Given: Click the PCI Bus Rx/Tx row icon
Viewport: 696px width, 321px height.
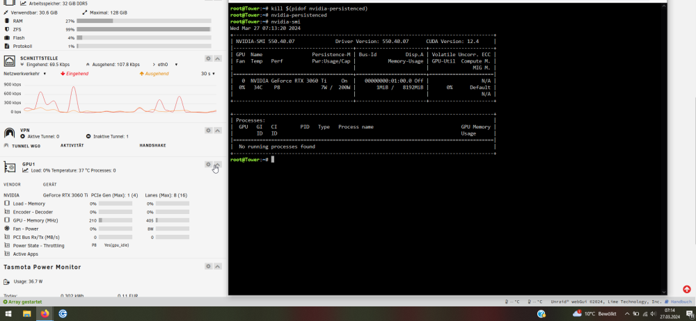Looking at the screenshot, I should (x=7, y=237).
